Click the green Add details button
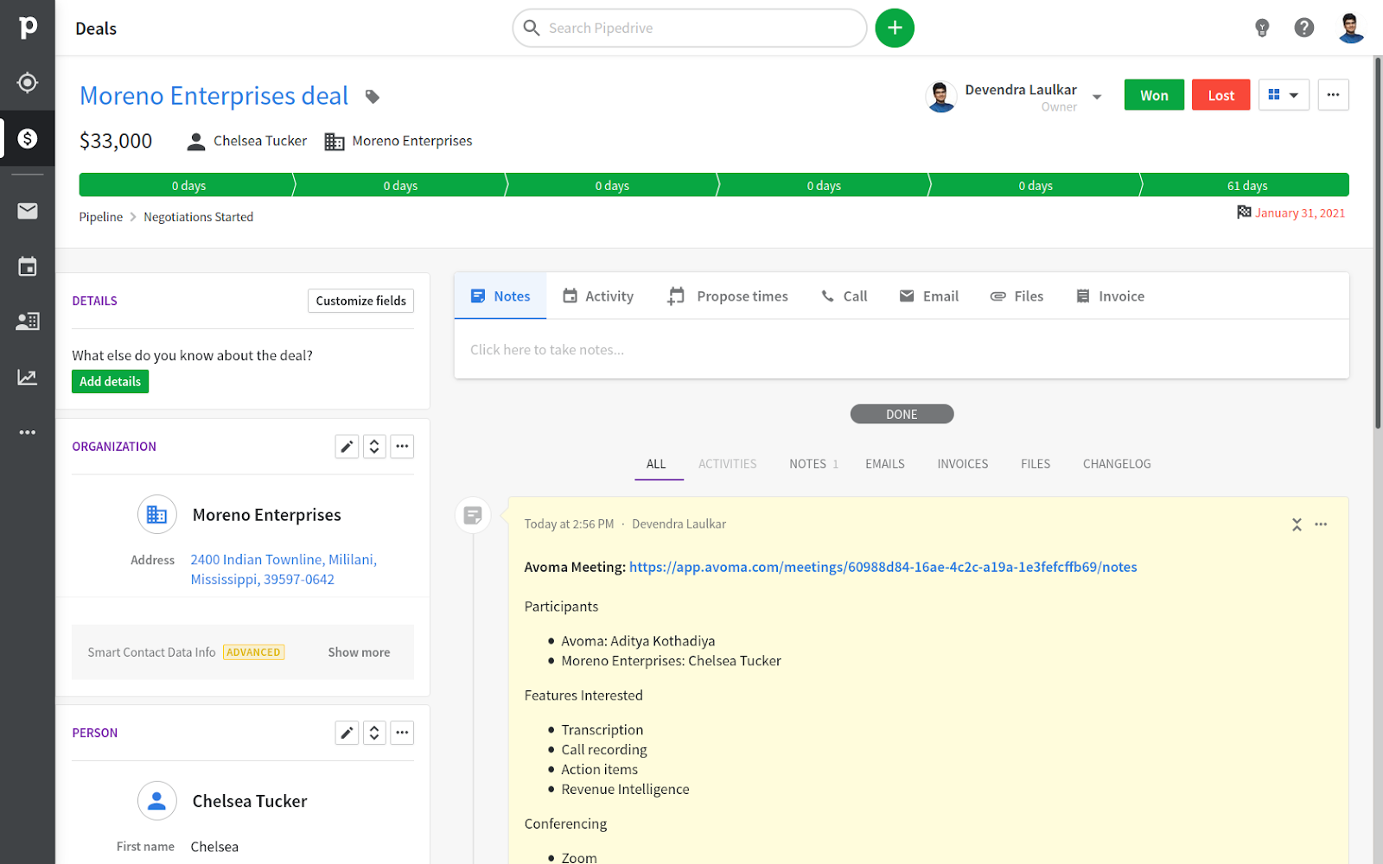This screenshot has width=1383, height=864. (110, 382)
